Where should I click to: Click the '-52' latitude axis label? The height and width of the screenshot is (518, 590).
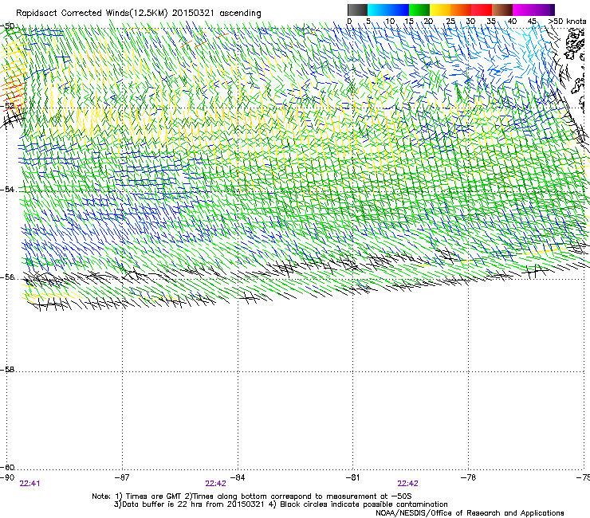[8, 106]
